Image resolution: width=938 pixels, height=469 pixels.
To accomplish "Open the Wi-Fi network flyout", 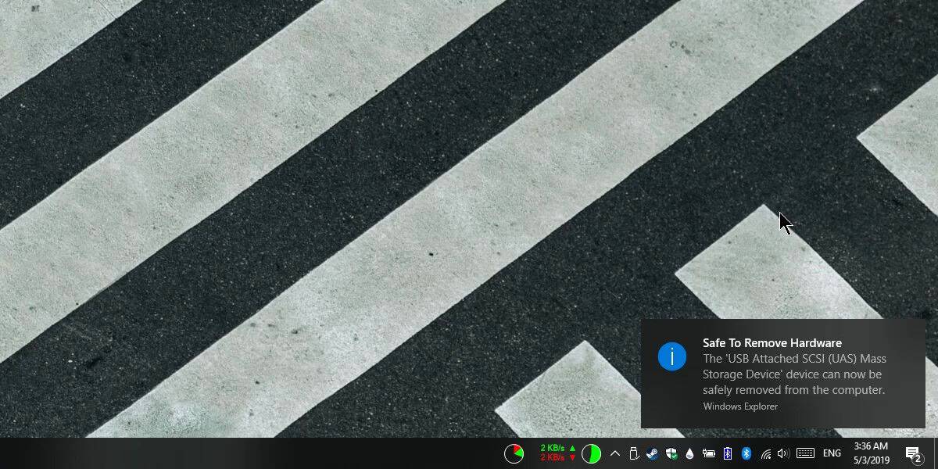I will click(x=765, y=453).
